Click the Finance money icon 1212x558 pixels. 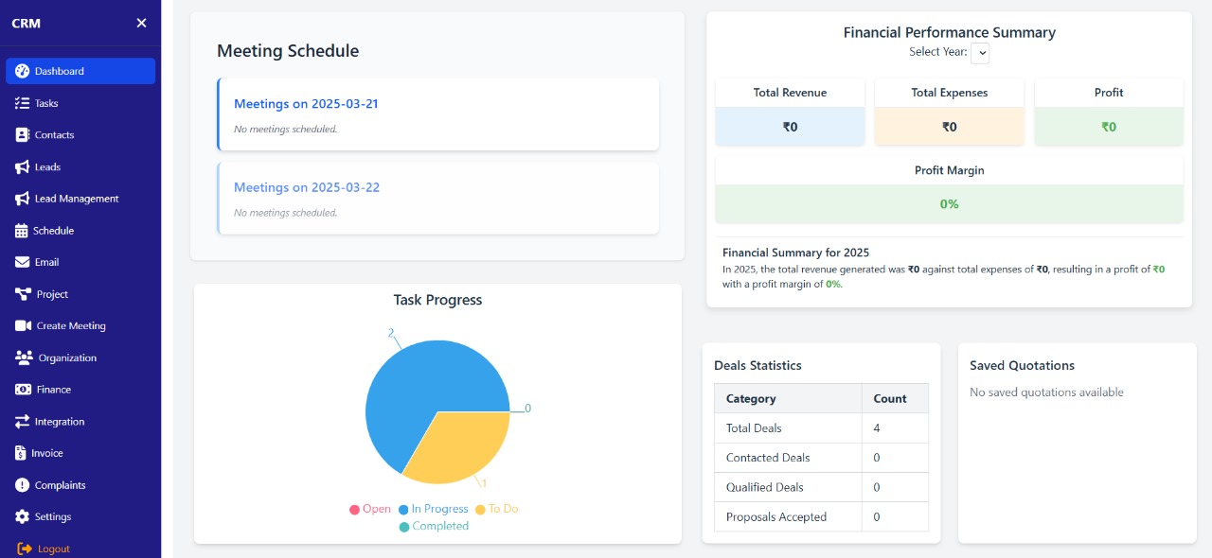click(x=23, y=390)
